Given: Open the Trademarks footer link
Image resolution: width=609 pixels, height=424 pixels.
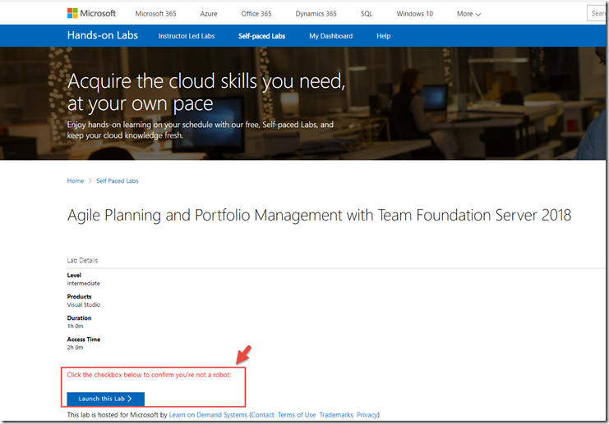Looking at the screenshot, I should [x=336, y=415].
